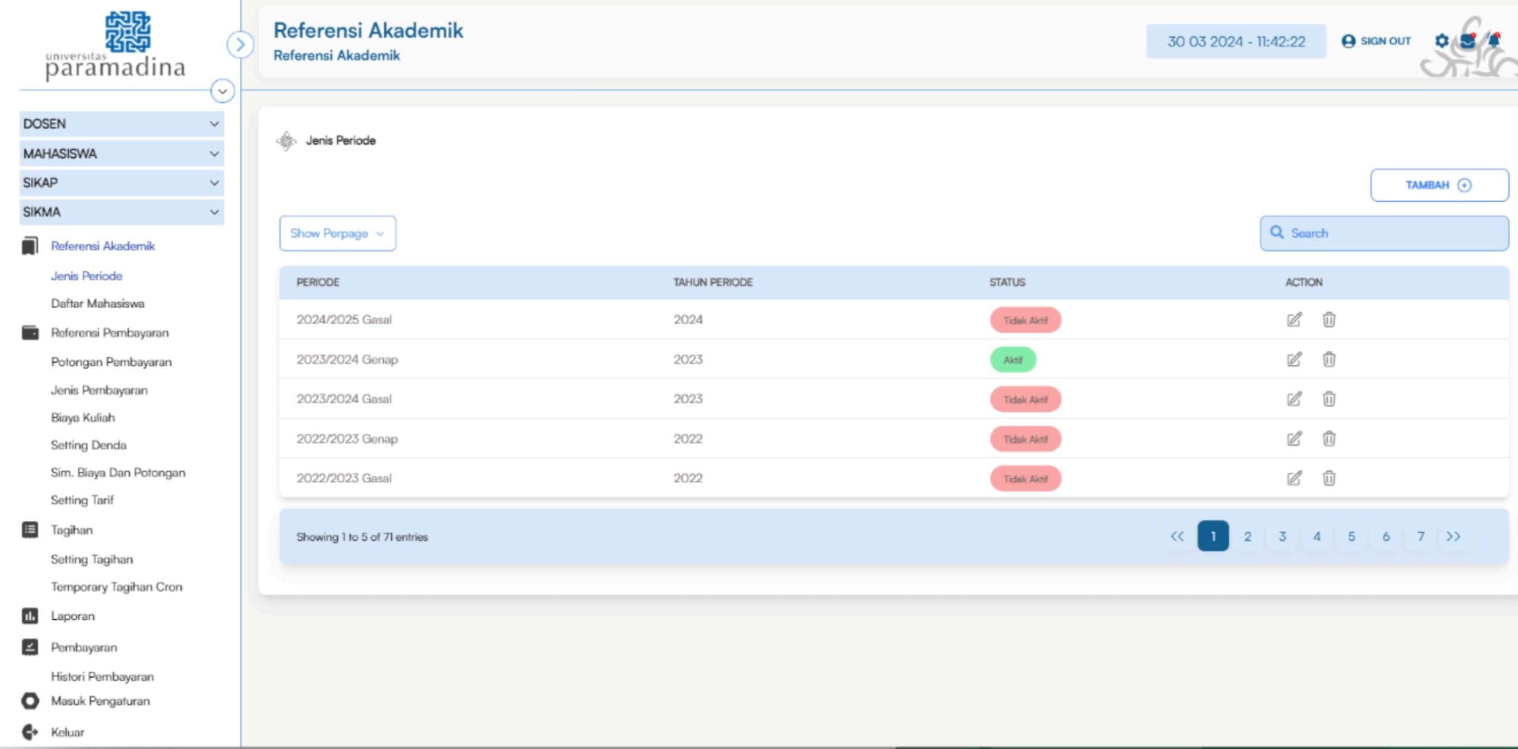Delete the 2023/2024 Genap period row

click(x=1329, y=360)
